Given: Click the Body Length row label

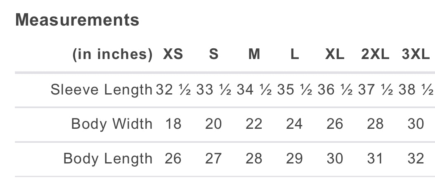Looking at the screenshot, I should 108,159.
